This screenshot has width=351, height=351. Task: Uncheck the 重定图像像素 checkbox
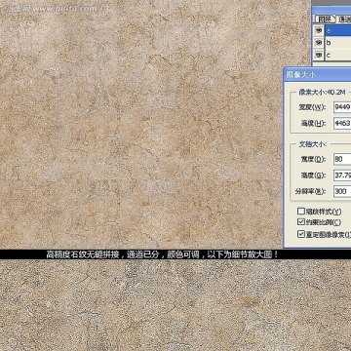[x=301, y=234]
